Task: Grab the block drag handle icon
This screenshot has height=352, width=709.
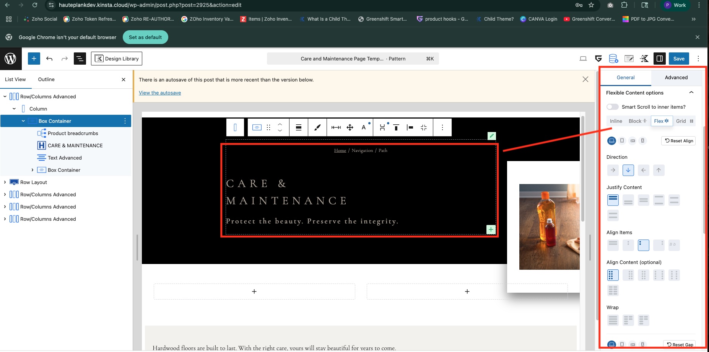Action: [x=268, y=127]
